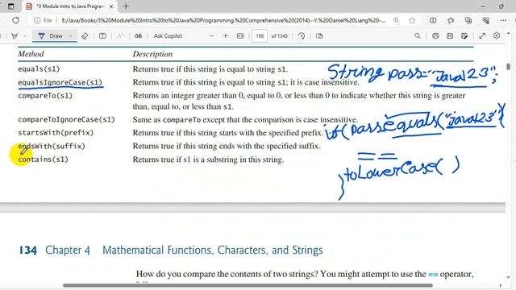Rotate the PDF page
Viewport: 516px width, 290px height.
[302, 35]
